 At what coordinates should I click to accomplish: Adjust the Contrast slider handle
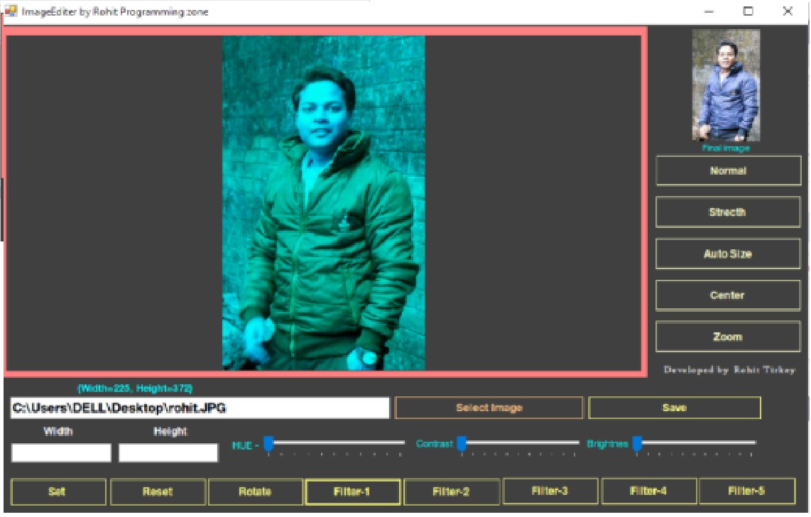462,443
